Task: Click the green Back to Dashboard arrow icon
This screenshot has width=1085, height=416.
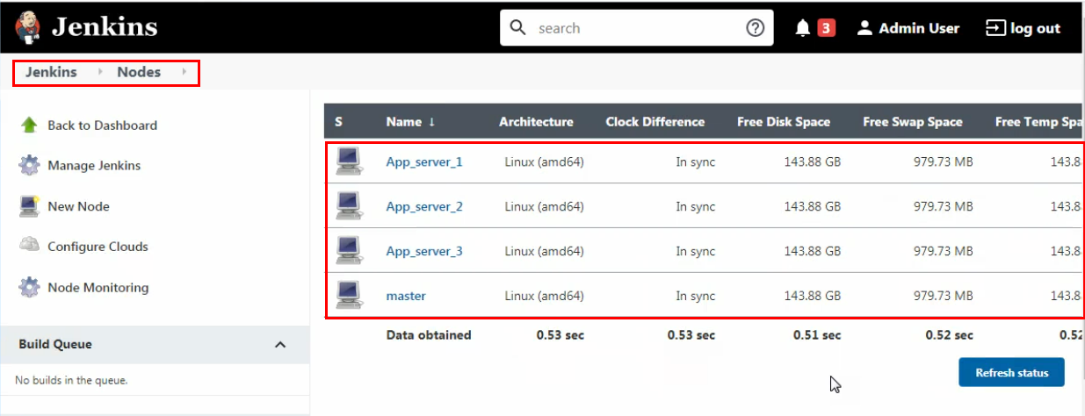Action: 29,125
